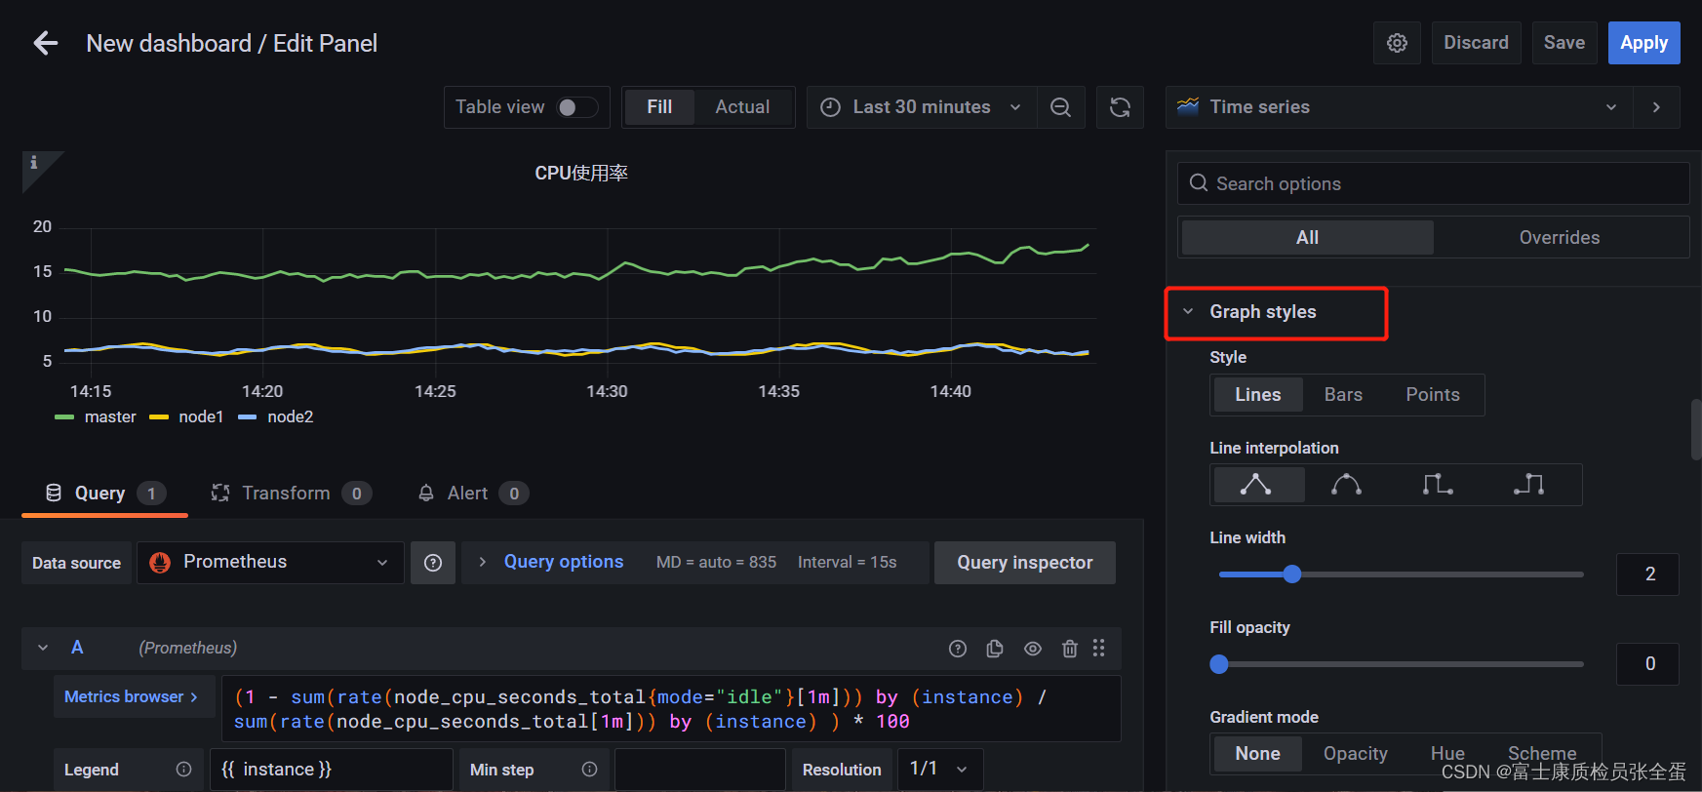Toggle the Table view switch
The image size is (1702, 792).
point(576,107)
